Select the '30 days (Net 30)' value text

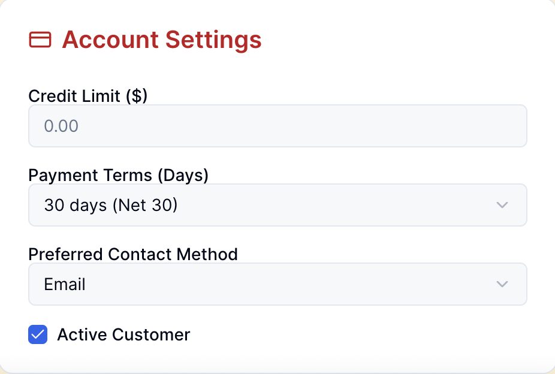tap(111, 206)
